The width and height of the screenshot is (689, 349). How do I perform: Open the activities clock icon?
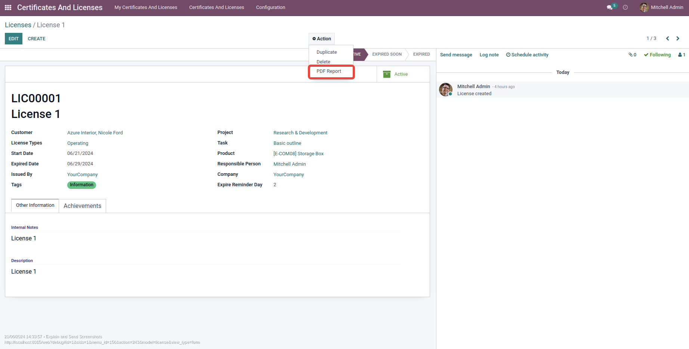point(625,7)
